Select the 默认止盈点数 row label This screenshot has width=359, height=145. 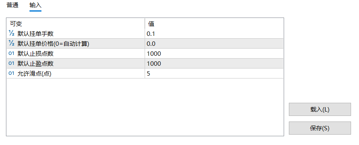(35, 63)
